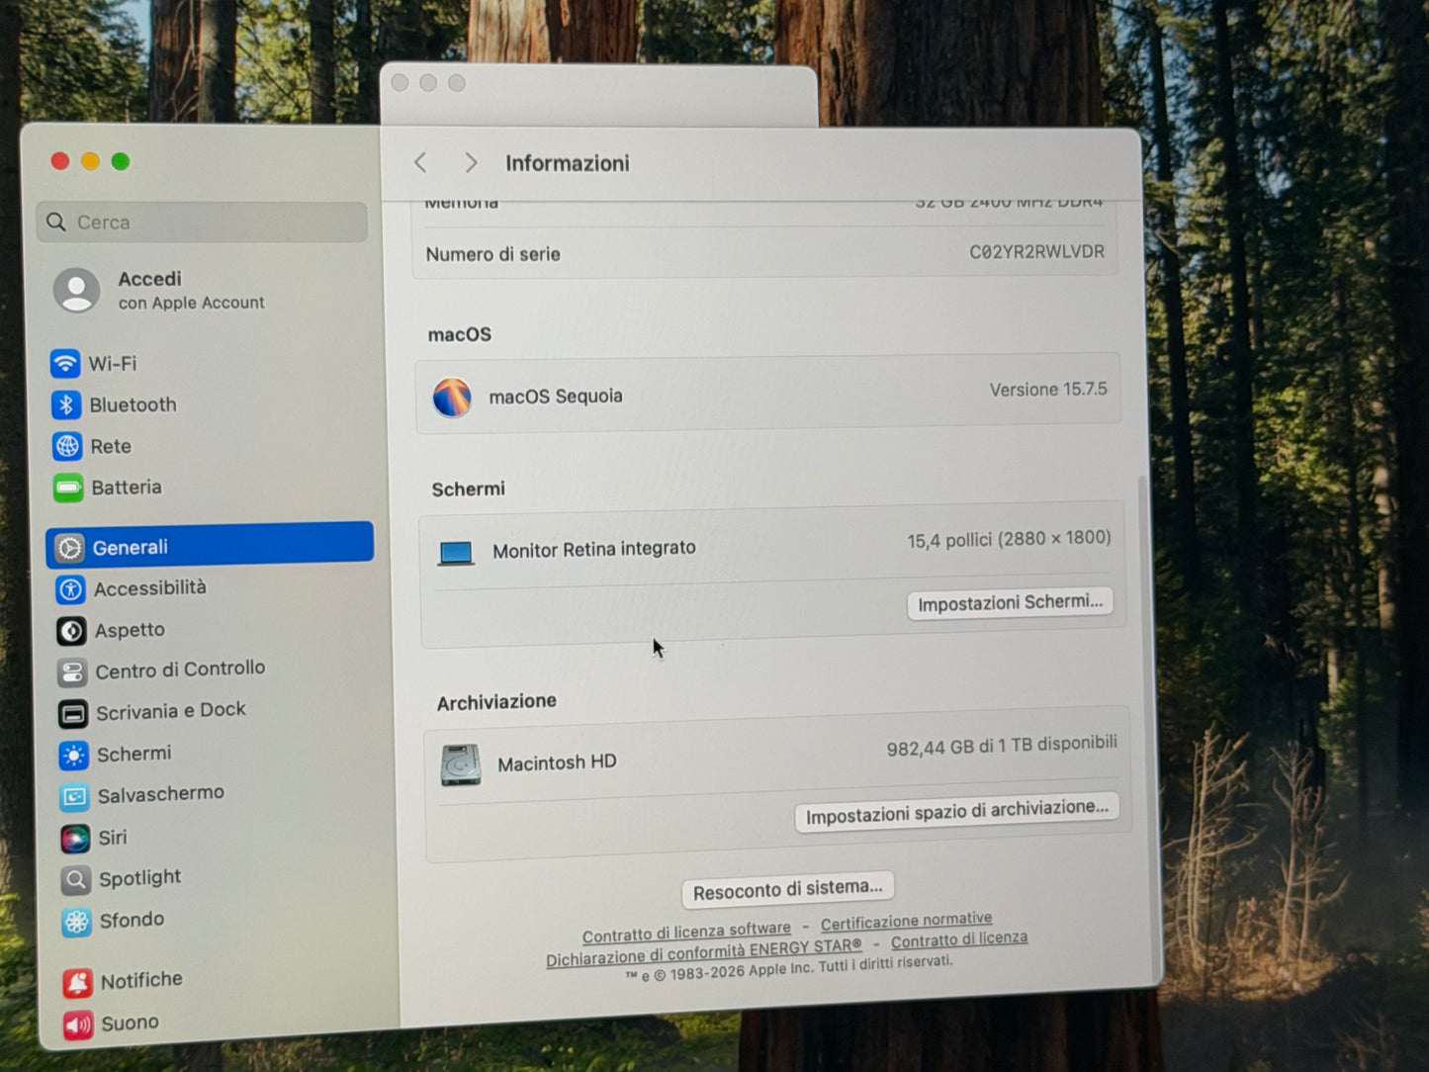Select the Wi-Fi label in sidebar
The height and width of the screenshot is (1072, 1429).
tap(113, 363)
